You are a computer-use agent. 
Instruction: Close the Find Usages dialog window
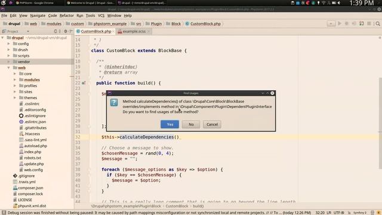pyautogui.click(x=272, y=93)
